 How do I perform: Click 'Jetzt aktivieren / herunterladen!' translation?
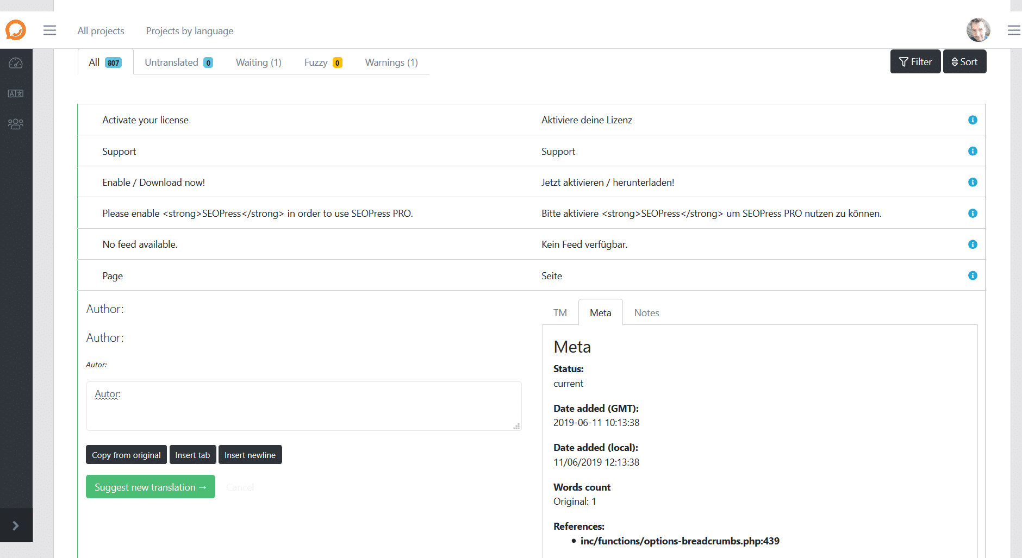click(608, 183)
